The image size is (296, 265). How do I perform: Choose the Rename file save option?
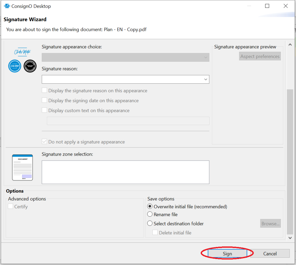[x=150, y=215]
